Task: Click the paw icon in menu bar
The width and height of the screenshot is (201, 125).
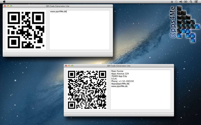Action: [172, 2]
